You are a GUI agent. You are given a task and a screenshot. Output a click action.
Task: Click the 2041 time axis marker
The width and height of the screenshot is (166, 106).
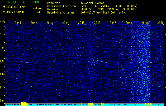18,23
